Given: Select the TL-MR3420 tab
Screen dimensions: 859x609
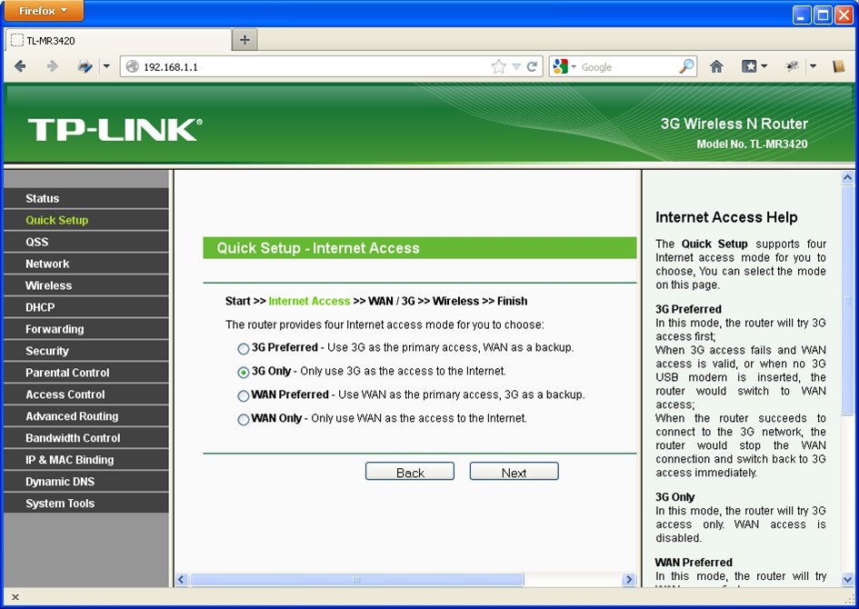Looking at the screenshot, I should (118, 41).
